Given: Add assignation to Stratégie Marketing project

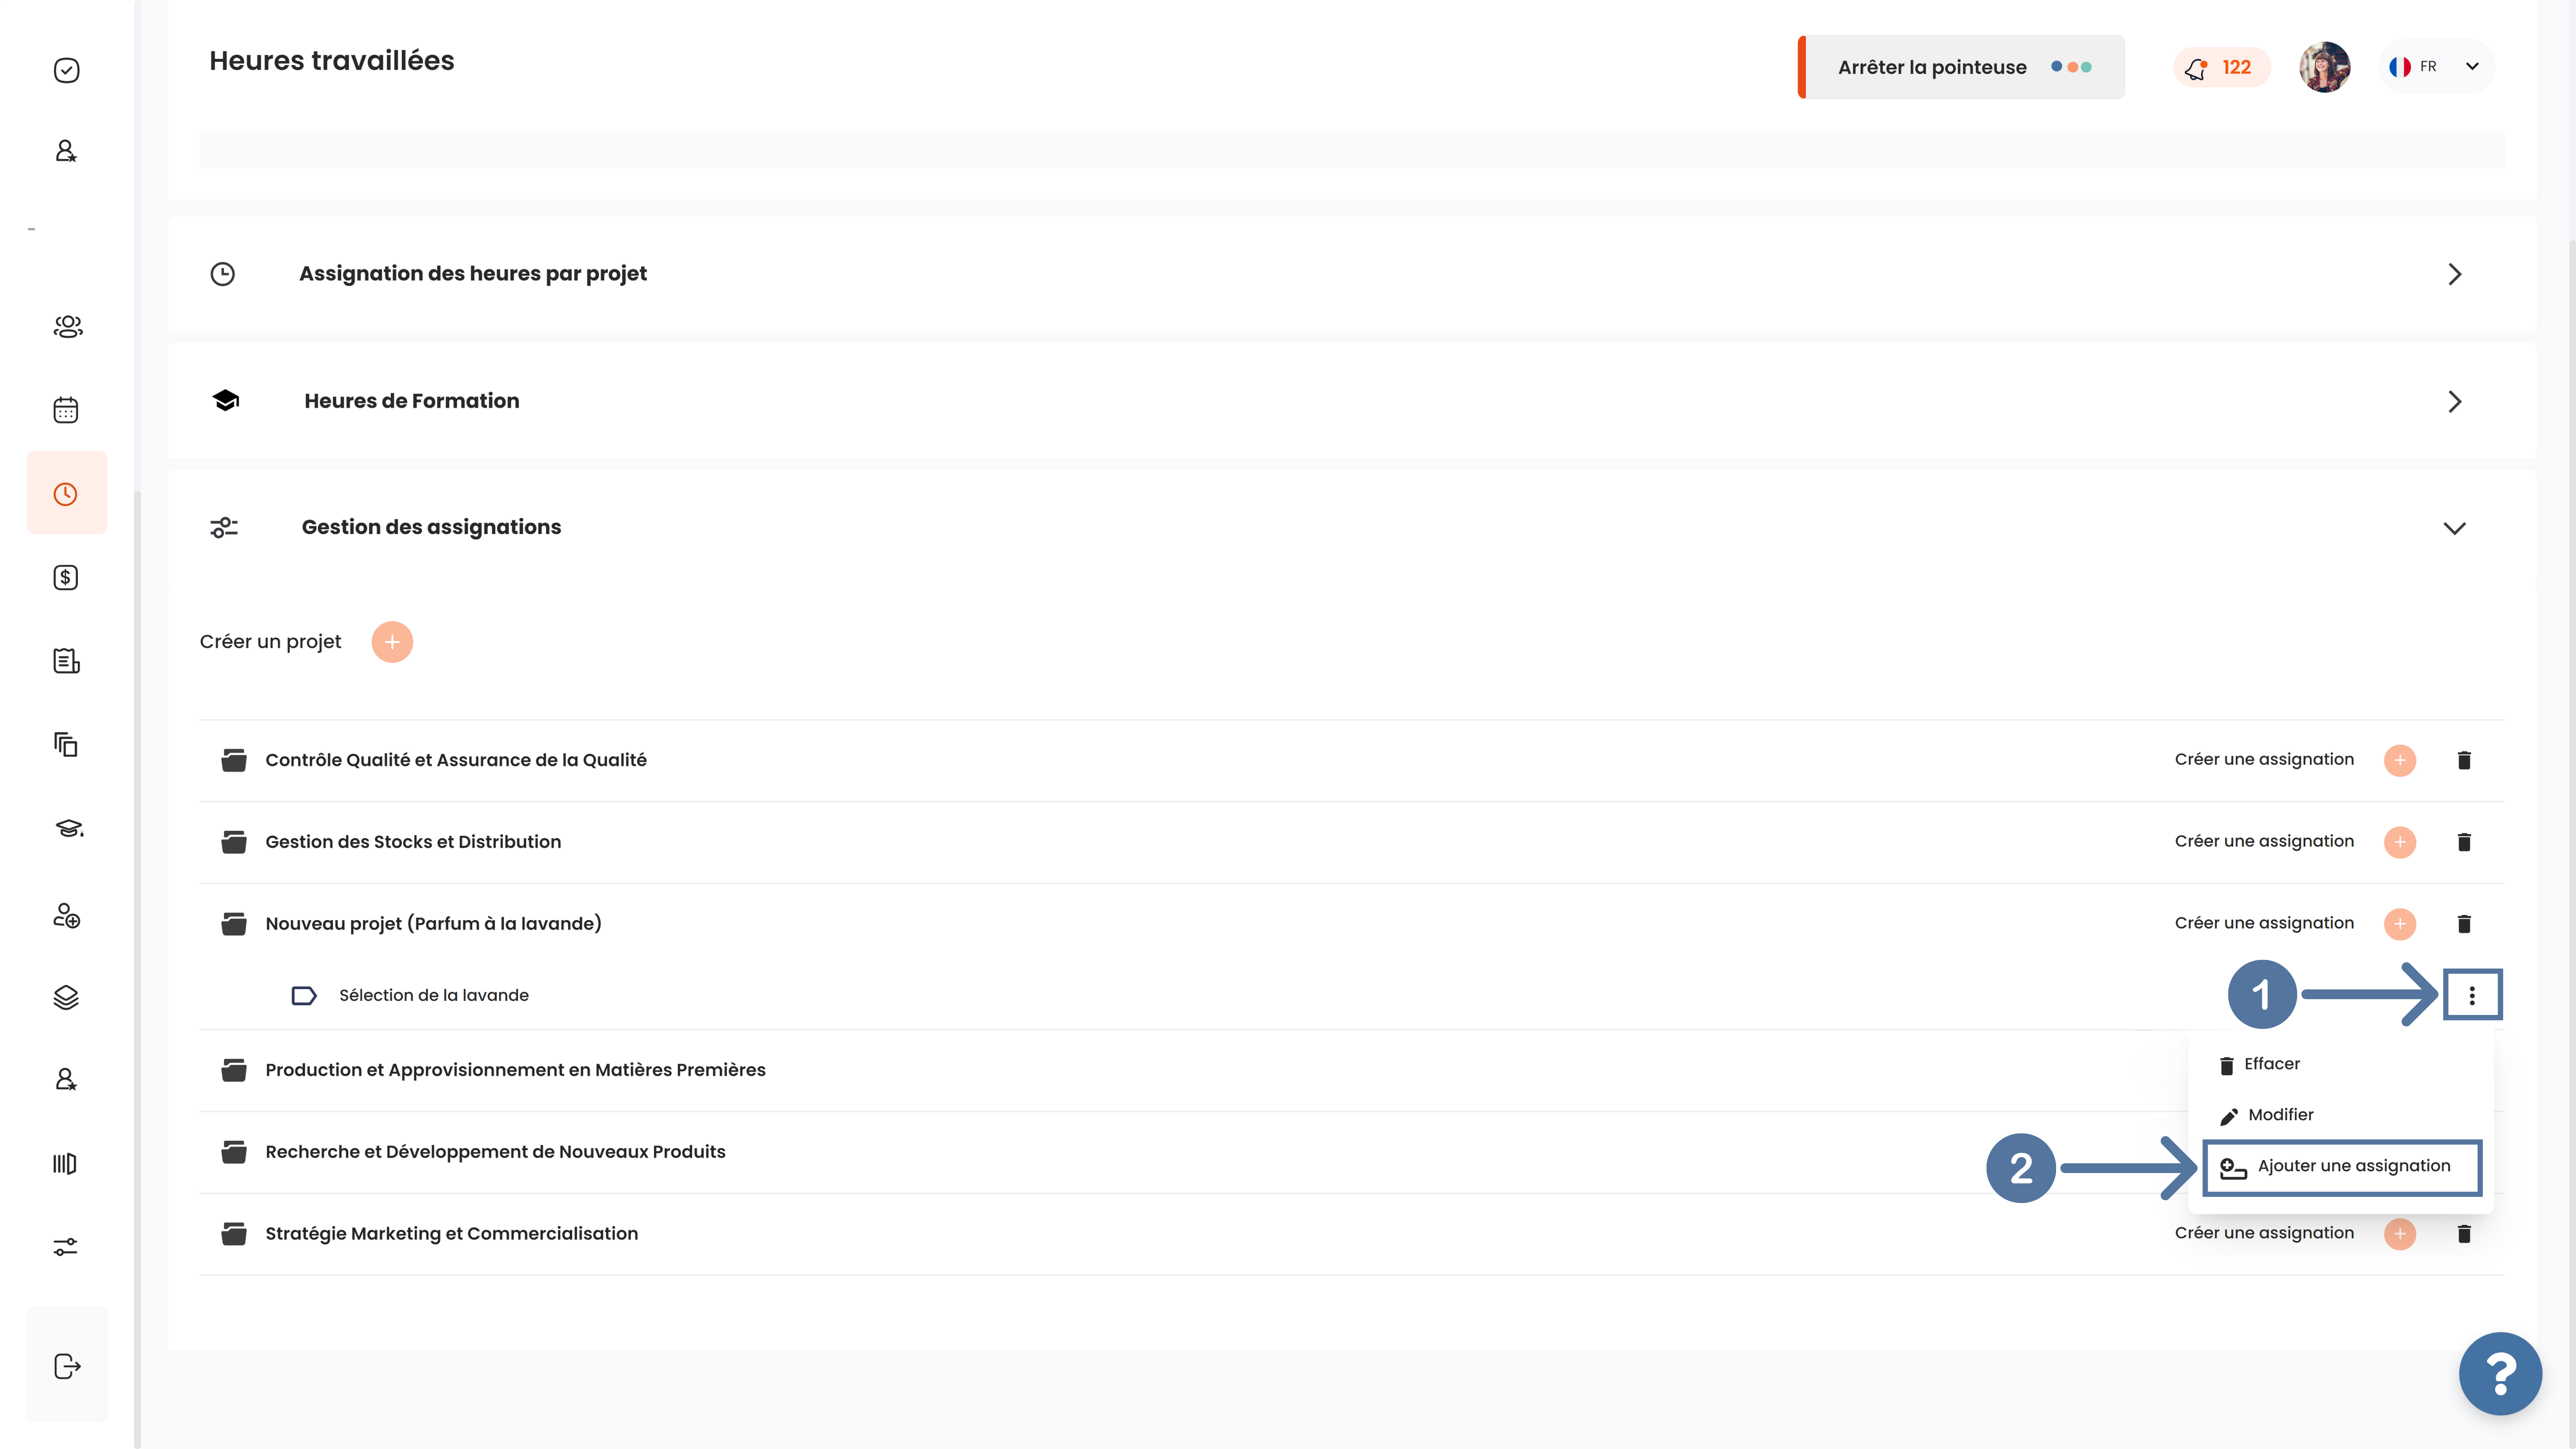Looking at the screenshot, I should click(2400, 1234).
